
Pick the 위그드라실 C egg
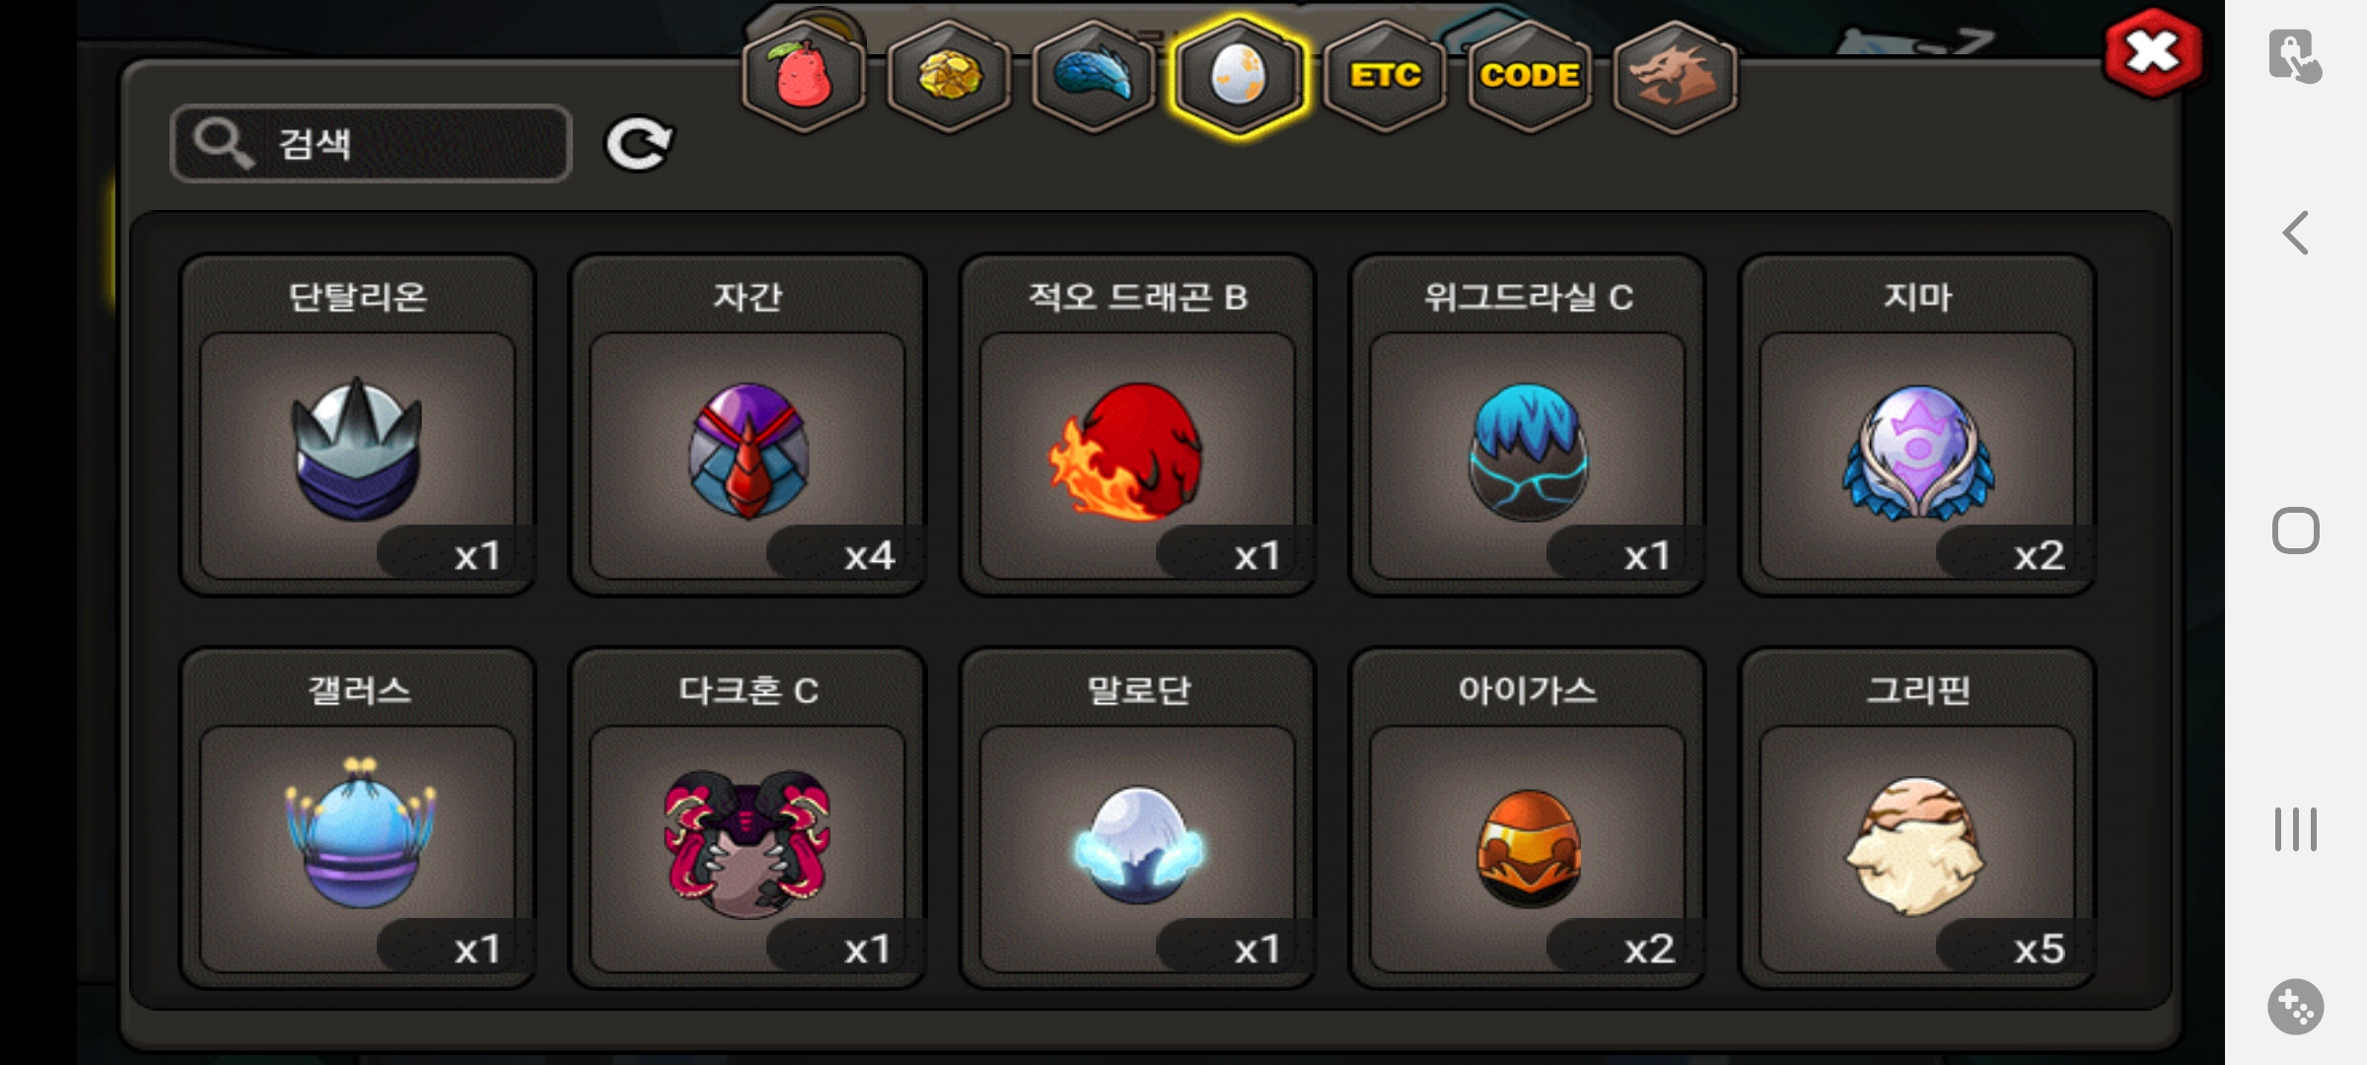click(1528, 425)
